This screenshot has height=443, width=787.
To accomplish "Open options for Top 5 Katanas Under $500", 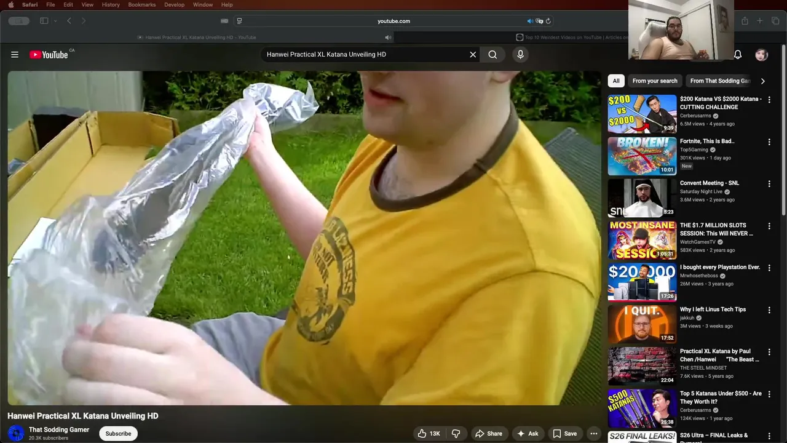I will tap(769, 394).
